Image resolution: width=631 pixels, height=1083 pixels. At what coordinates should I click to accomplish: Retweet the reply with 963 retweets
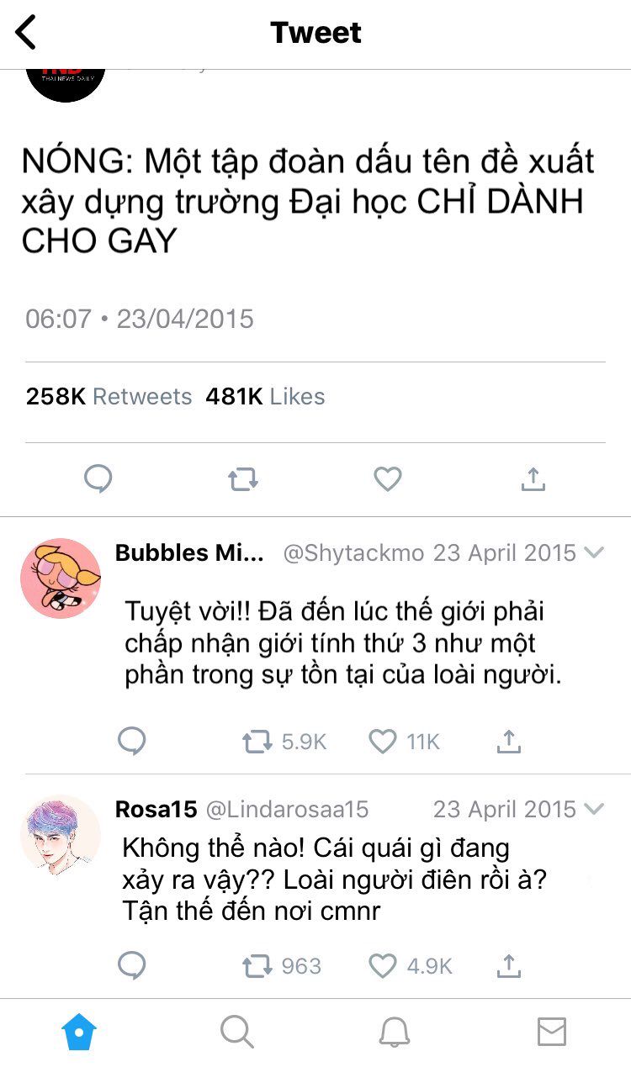pyautogui.click(x=257, y=966)
